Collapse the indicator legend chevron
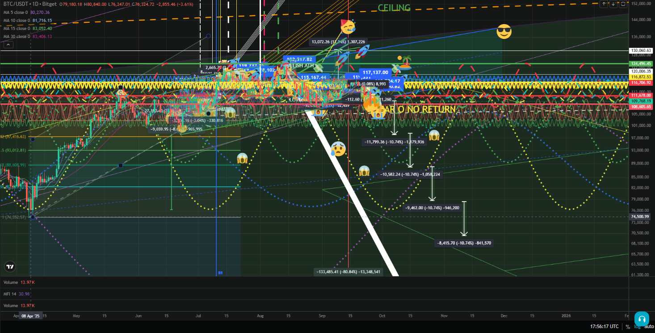This screenshot has width=655, height=333. point(8,45)
